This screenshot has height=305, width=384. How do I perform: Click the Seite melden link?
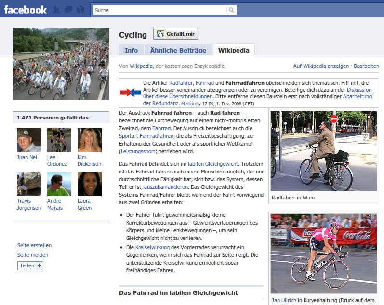[33, 255]
